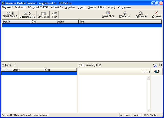This screenshot has height=118, width=164.
Task: Select the highlighted contact list row
Action: pyautogui.click(x=39, y=73)
